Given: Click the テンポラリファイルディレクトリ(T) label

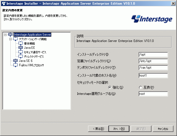Looking at the screenshot, I should pyautogui.click(x=97, y=68).
